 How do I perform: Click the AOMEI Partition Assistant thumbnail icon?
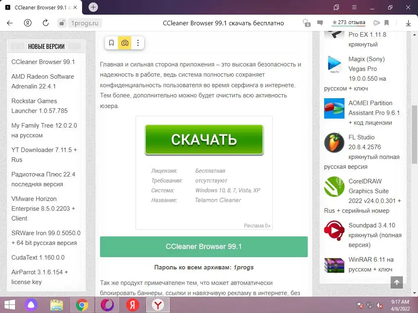point(334,108)
